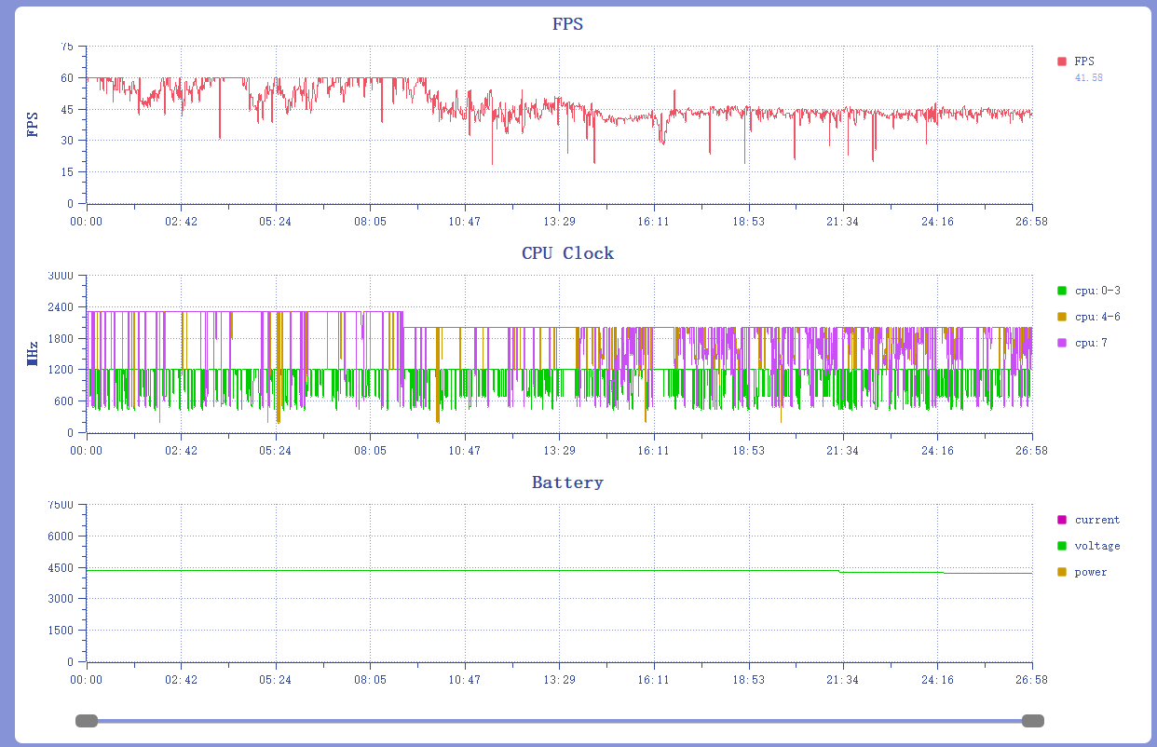Hide the cpu:0-3 series via legend text
Viewport: 1157px width, 747px height.
tap(1097, 291)
